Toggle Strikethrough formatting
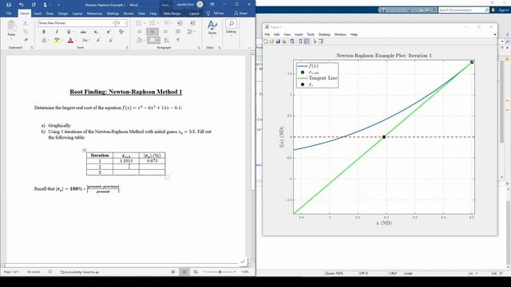This screenshot has width=511, height=287. coord(83,32)
